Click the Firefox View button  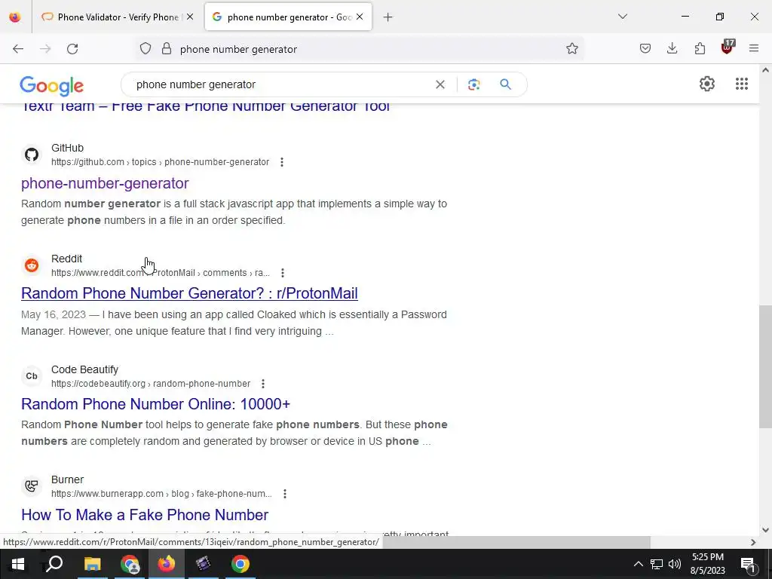[x=15, y=17]
